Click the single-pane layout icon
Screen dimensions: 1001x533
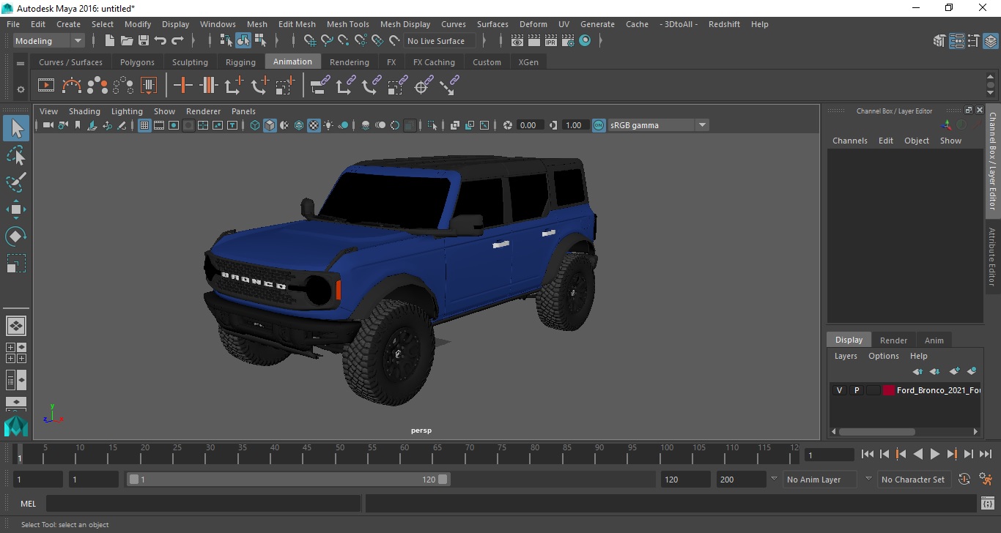[16, 325]
